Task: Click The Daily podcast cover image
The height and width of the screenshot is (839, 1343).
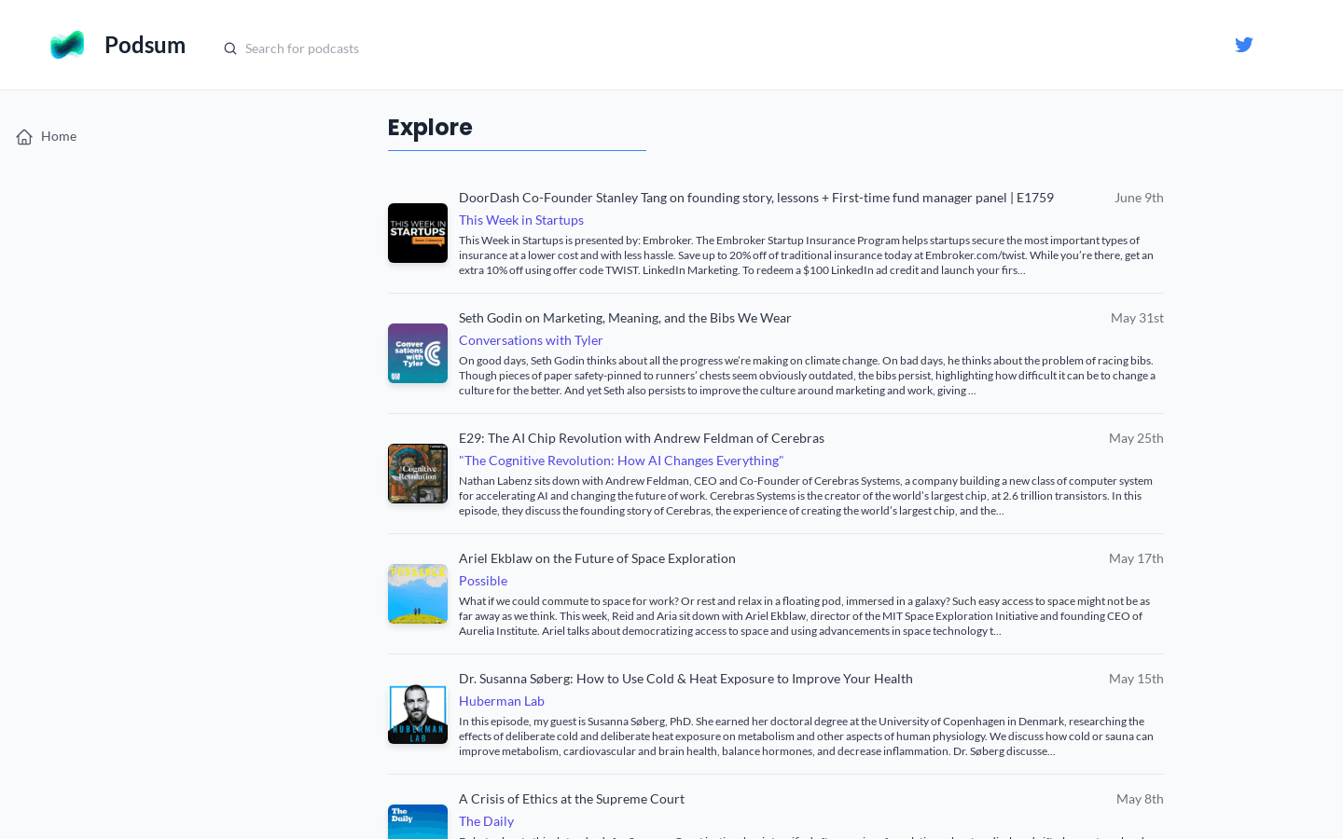Action: 418,822
